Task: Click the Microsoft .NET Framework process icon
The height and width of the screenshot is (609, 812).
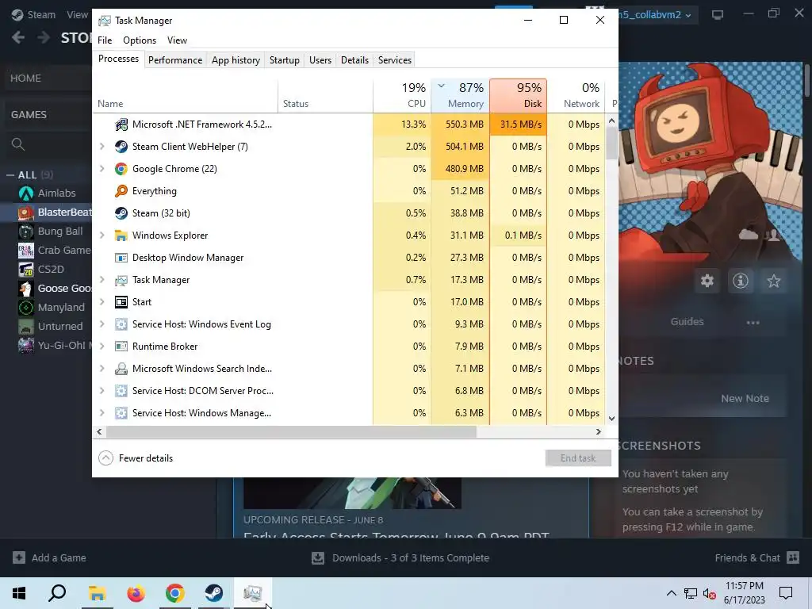Action: click(121, 124)
